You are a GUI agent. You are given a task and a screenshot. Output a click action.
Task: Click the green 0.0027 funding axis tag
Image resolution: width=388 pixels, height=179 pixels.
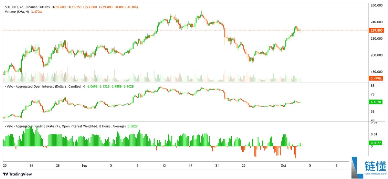click(376, 143)
